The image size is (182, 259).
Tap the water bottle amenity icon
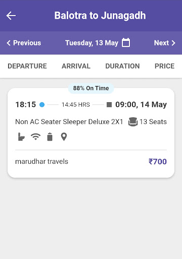[50, 137]
